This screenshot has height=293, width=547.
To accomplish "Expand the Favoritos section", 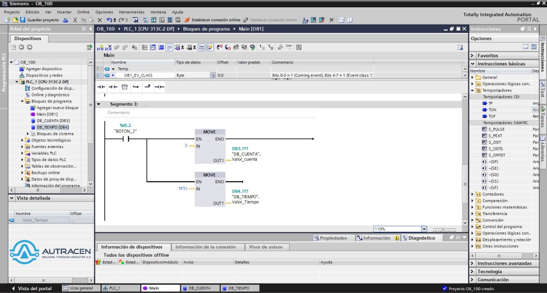I will (x=472, y=56).
